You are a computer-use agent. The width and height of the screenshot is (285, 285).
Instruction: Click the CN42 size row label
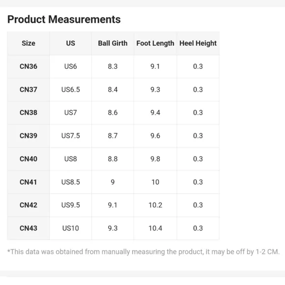click(x=28, y=205)
